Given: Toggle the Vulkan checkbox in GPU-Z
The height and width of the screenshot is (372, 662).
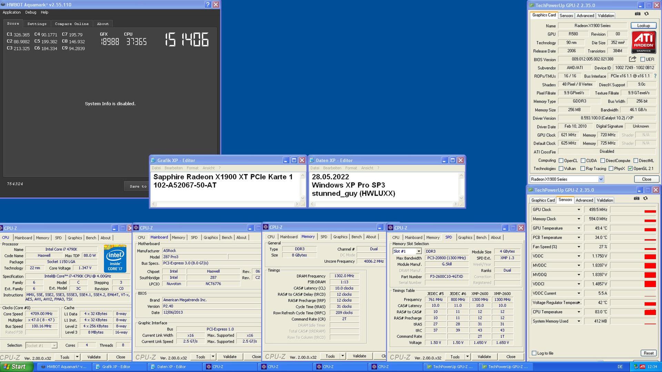Looking at the screenshot, I should coord(561,168).
